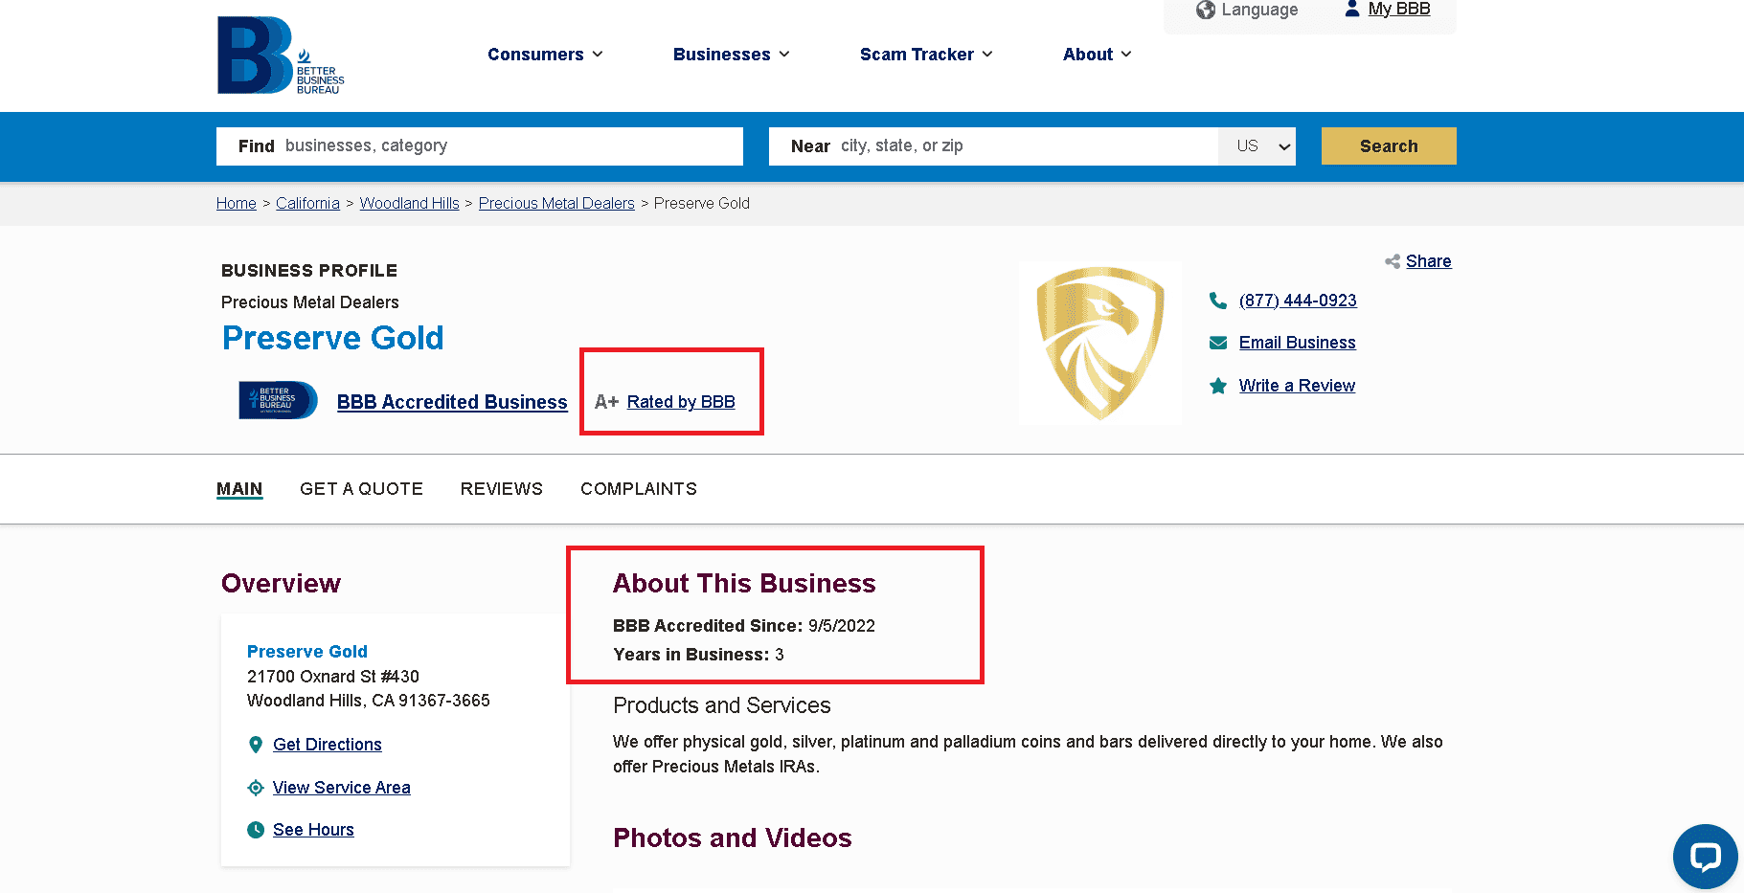The height and width of the screenshot is (893, 1744).
Task: Click the clock icon for See Hours
Action: (x=256, y=830)
